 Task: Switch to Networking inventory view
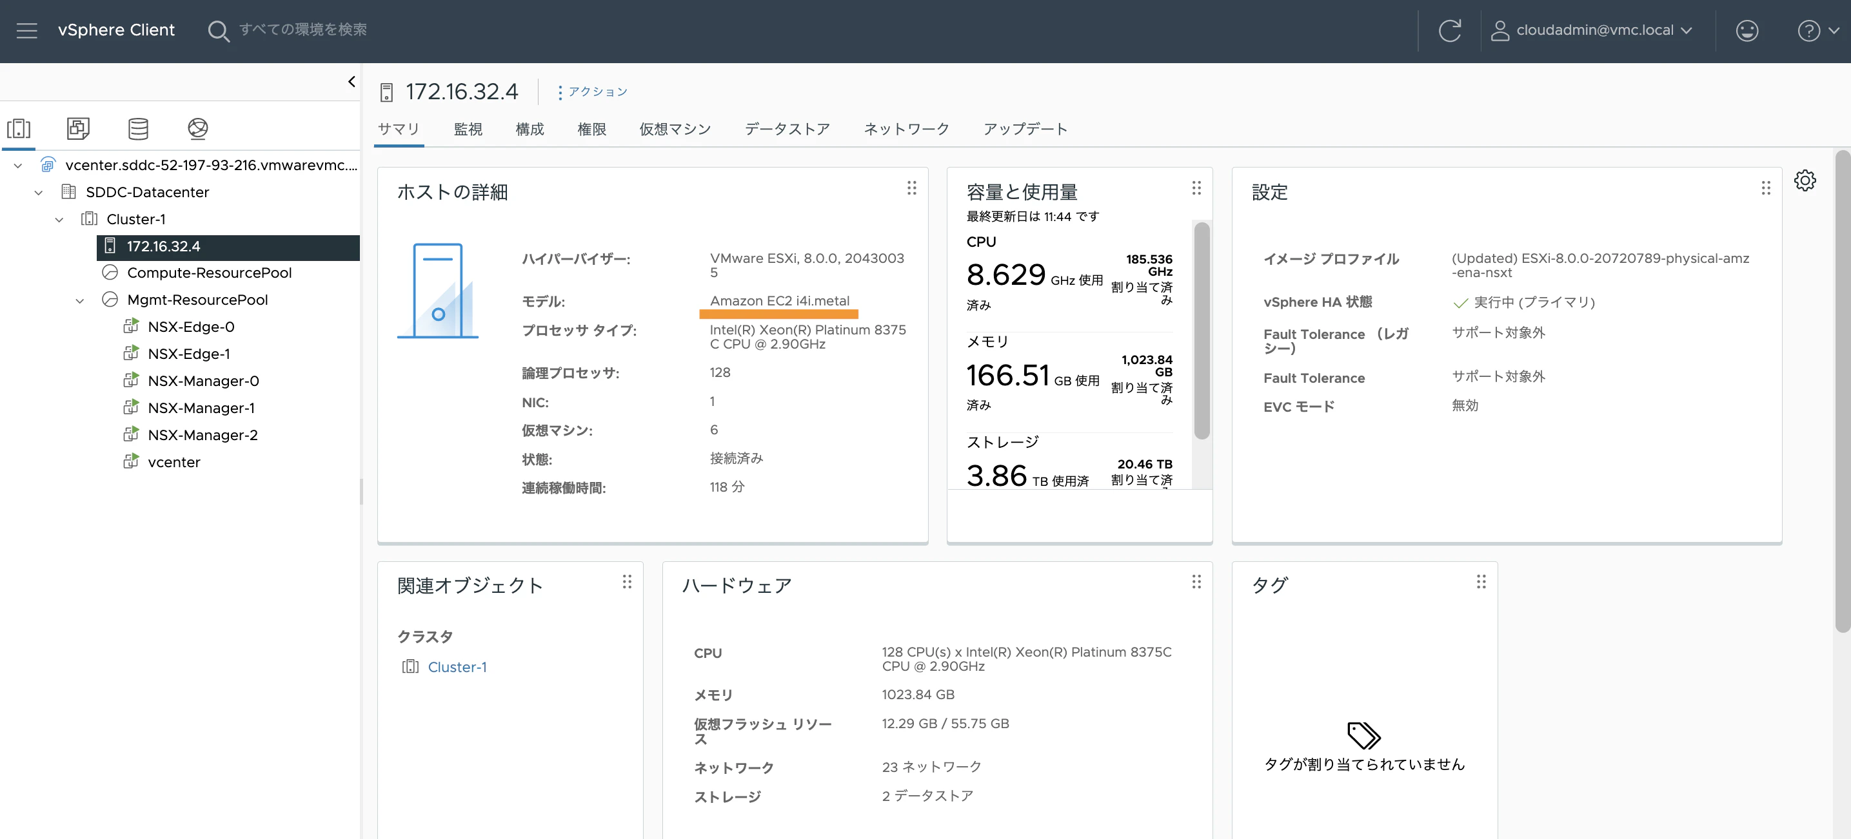coord(197,128)
